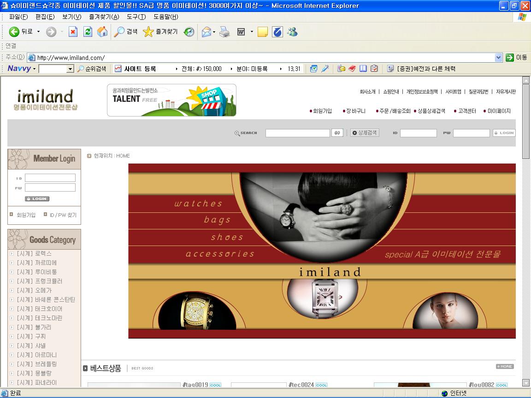Go to the browser Home page icon
531x398 pixels.
(x=102, y=32)
